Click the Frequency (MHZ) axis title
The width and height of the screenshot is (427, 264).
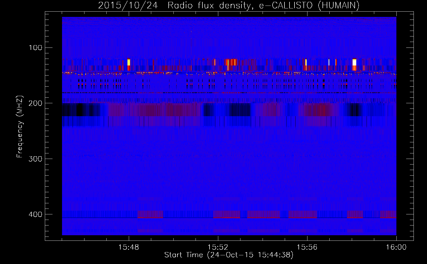coord(20,127)
